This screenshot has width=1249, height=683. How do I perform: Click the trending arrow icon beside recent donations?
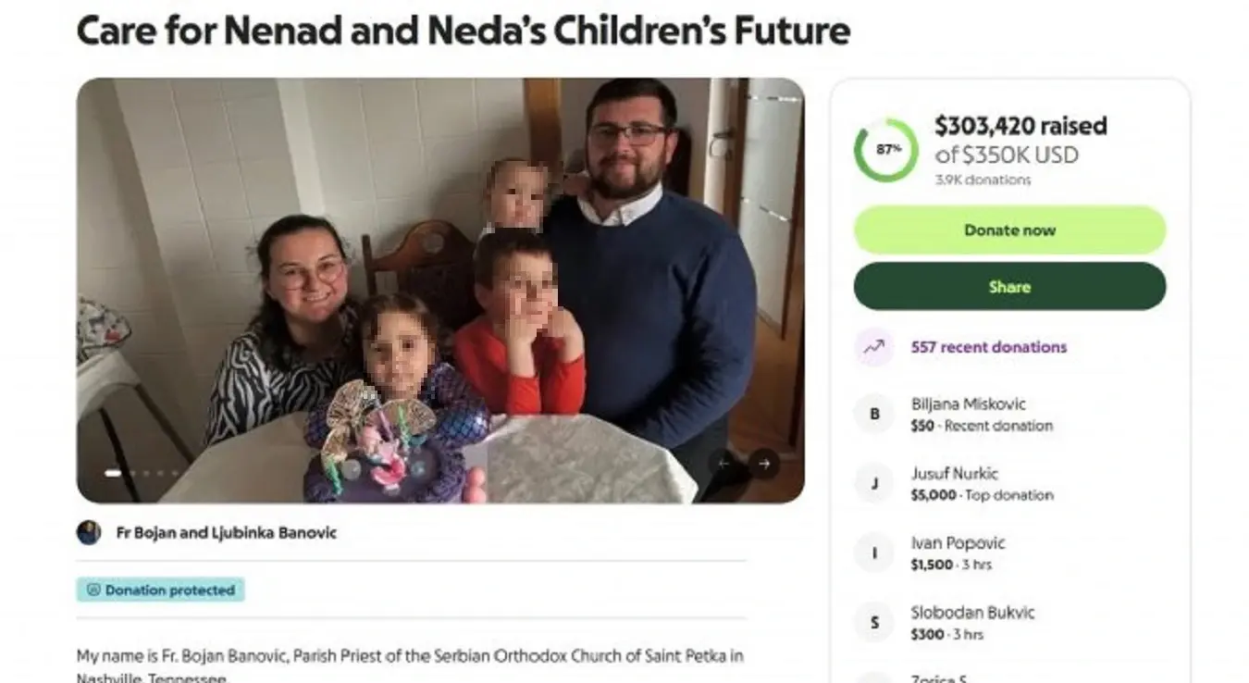873,347
